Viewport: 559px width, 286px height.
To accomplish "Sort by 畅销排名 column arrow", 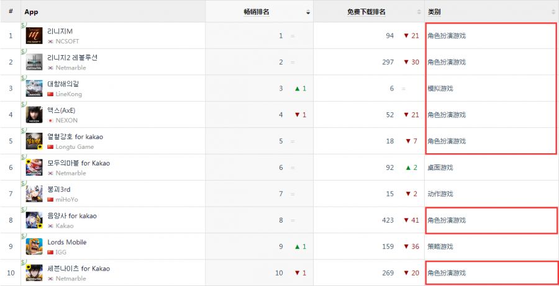I will click(x=308, y=12).
